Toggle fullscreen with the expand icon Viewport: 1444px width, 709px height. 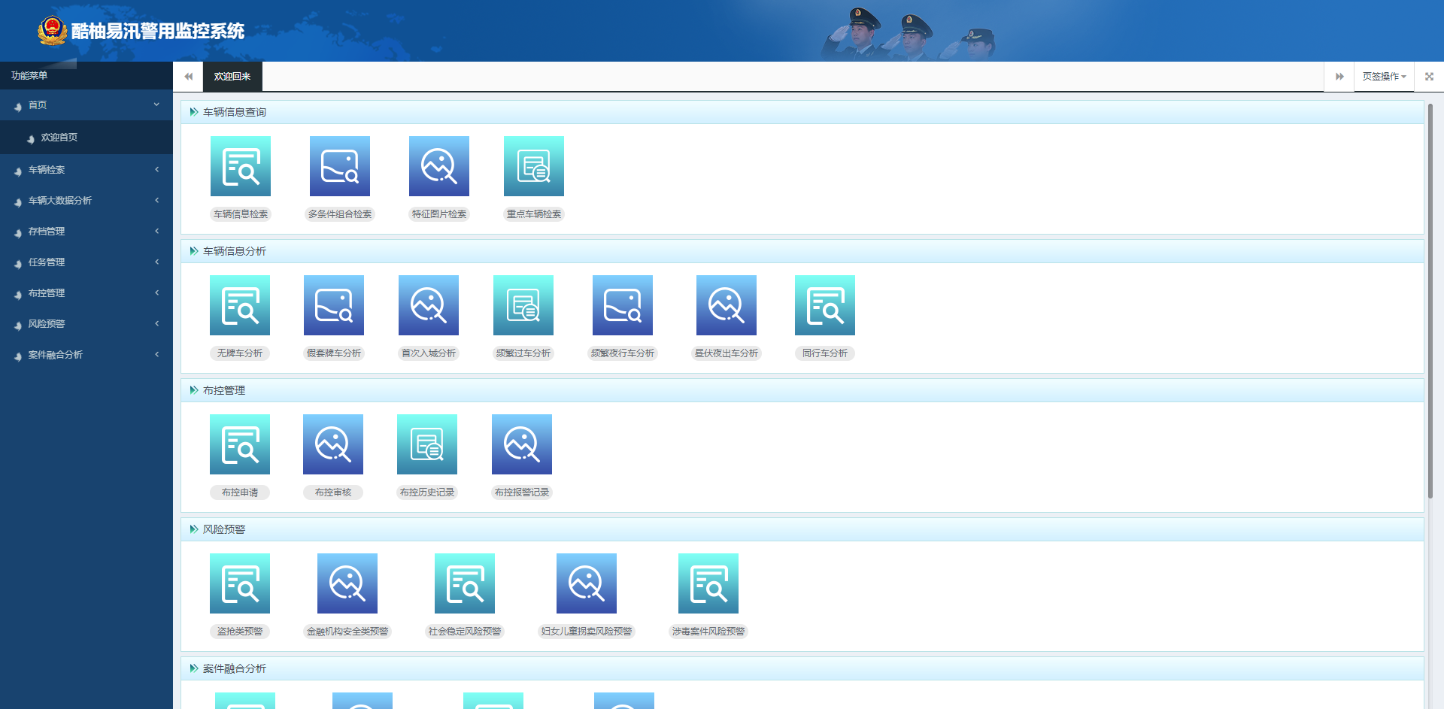[x=1429, y=77]
